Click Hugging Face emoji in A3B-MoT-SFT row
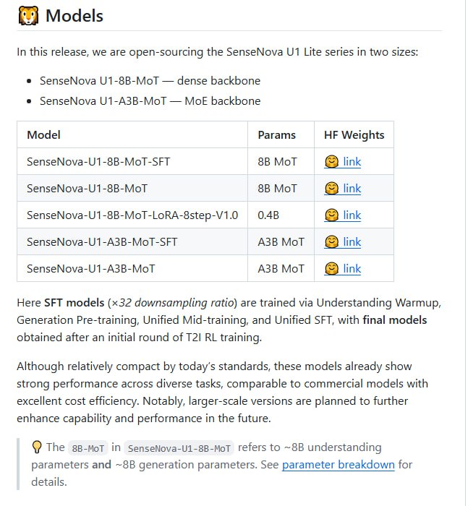This screenshot has height=506, width=468. click(331, 242)
